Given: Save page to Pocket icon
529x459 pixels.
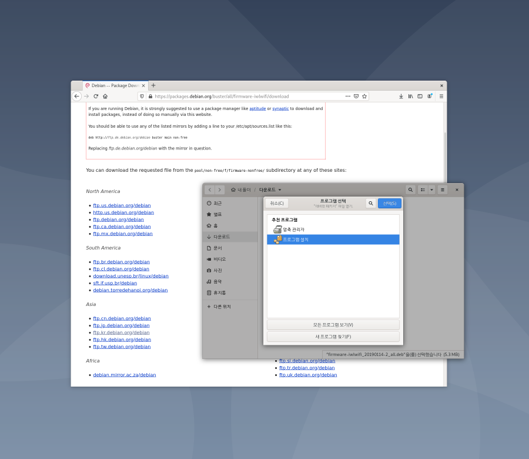Looking at the screenshot, I should click(356, 97).
